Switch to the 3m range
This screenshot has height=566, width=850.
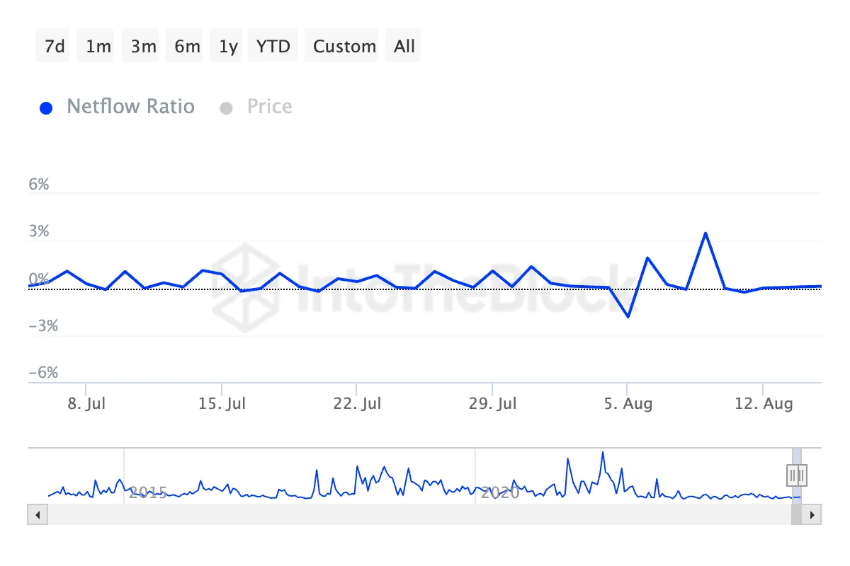point(143,47)
